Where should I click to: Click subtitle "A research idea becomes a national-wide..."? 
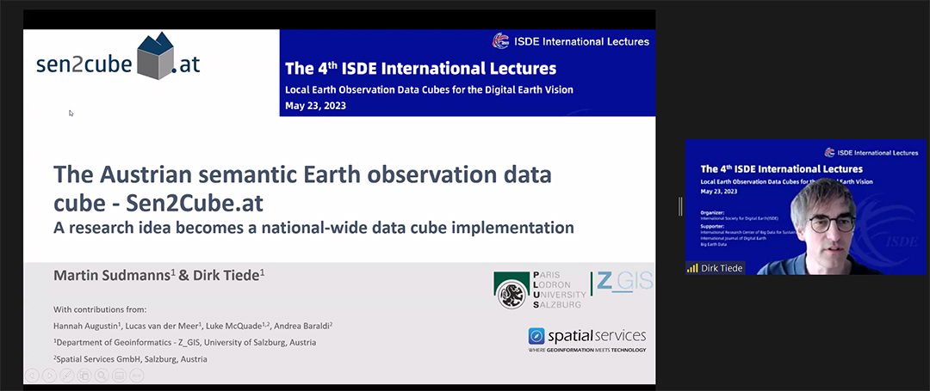[313, 227]
